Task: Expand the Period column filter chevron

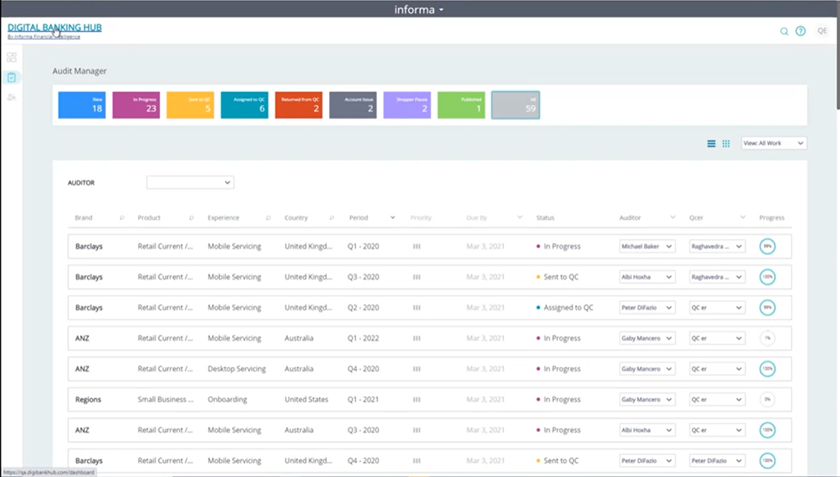Action: pyautogui.click(x=393, y=218)
